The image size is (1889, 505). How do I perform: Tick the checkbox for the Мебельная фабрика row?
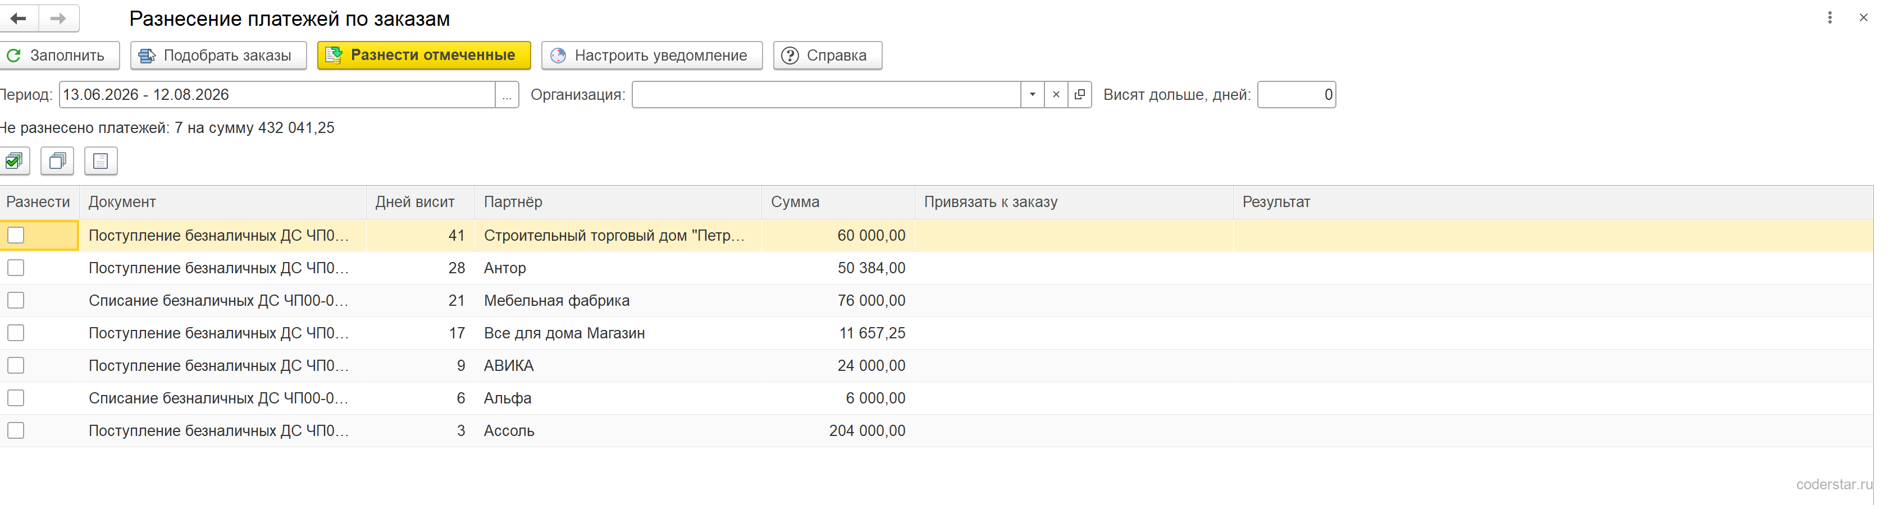click(x=16, y=301)
